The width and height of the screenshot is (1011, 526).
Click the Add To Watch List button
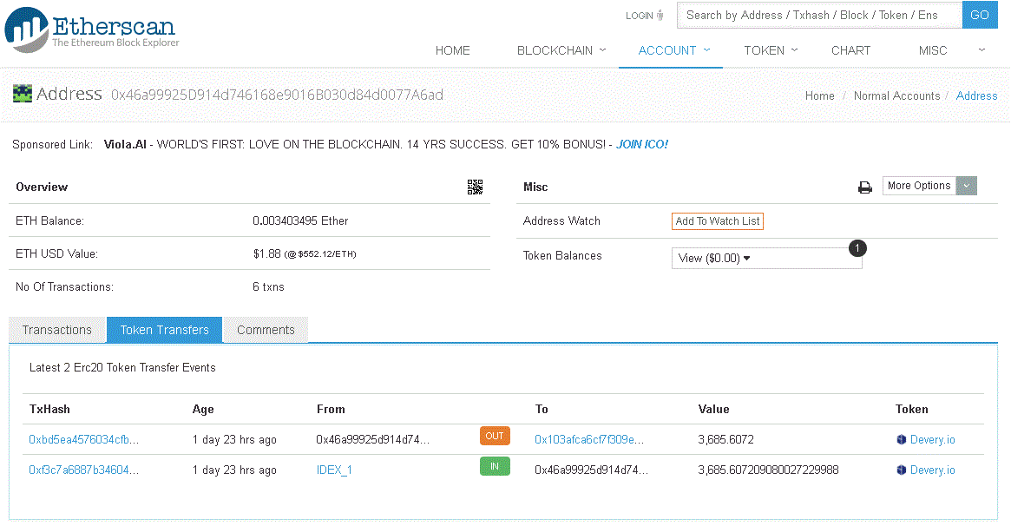point(717,220)
